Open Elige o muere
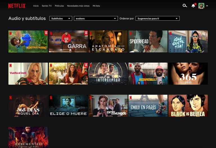The height and width of the screenshot is (148, 216). click(x=68, y=106)
